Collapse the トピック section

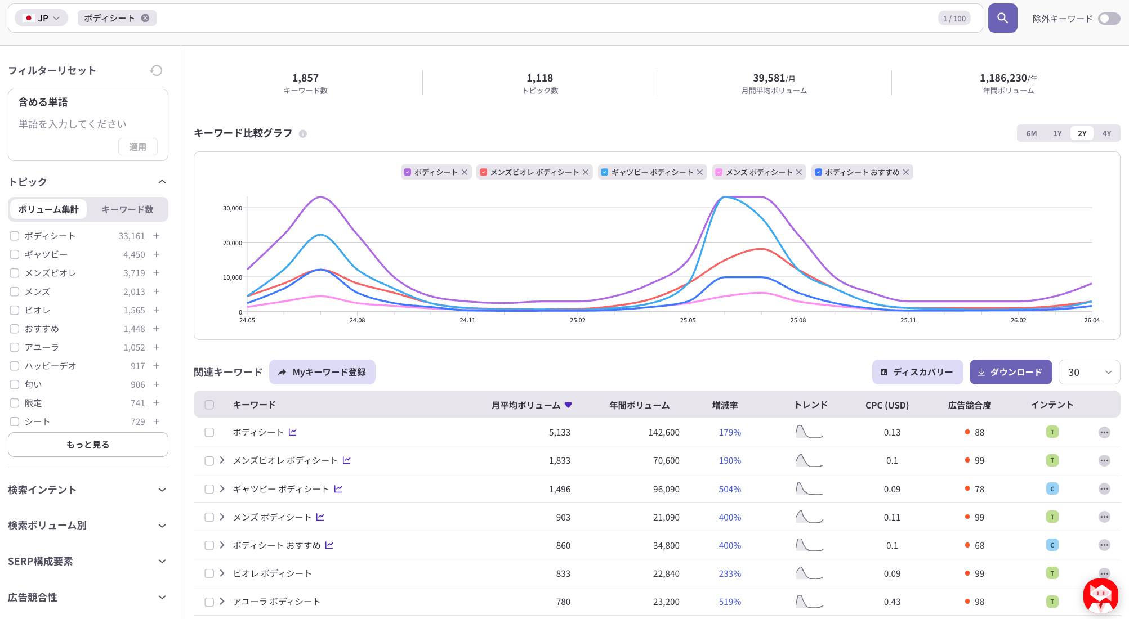(x=162, y=182)
